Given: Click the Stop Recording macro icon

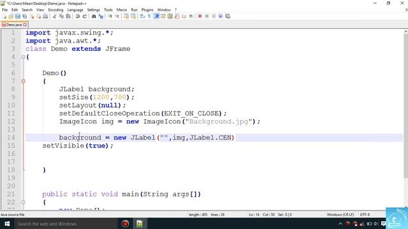Looking at the screenshot, I should [207, 16].
